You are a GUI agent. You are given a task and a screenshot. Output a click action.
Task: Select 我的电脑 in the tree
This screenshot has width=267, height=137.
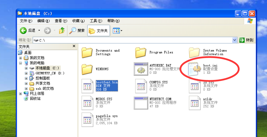37,63
